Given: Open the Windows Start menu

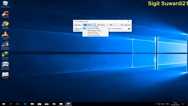Looking at the screenshot, I should coord(4,104).
